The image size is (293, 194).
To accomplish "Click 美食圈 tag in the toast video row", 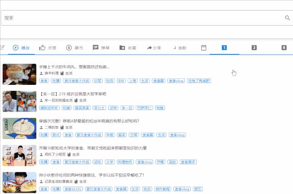I will click(x=121, y=189).
